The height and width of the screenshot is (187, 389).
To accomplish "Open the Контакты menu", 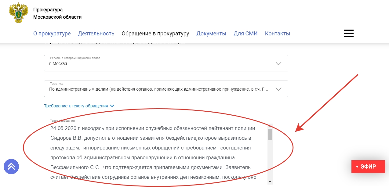I will [x=278, y=34].
